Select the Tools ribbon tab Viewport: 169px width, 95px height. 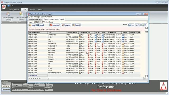click(24, 9)
